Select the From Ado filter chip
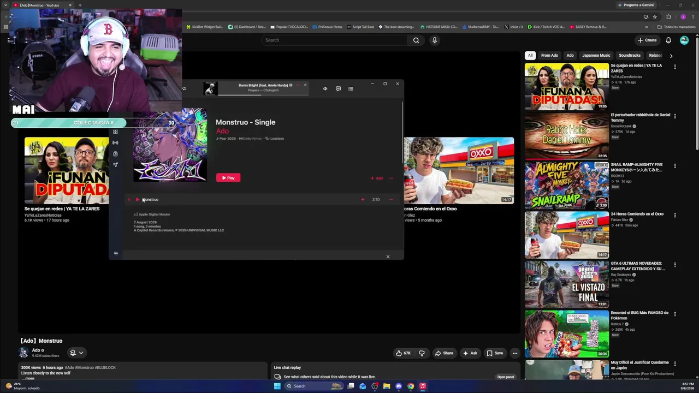This screenshot has width=699, height=393. tap(549, 55)
